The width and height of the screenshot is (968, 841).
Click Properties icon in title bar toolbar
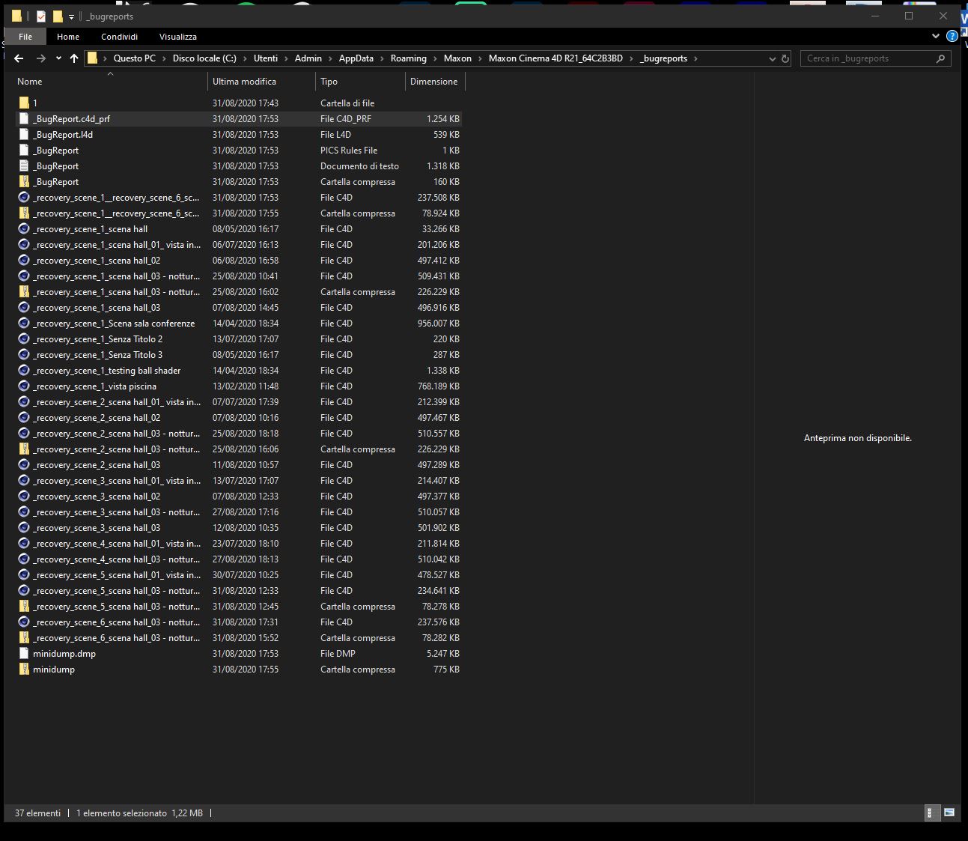pyautogui.click(x=41, y=16)
